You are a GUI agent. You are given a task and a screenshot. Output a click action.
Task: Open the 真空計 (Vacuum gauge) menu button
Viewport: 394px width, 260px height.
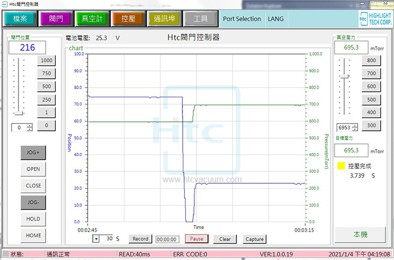[x=92, y=18]
